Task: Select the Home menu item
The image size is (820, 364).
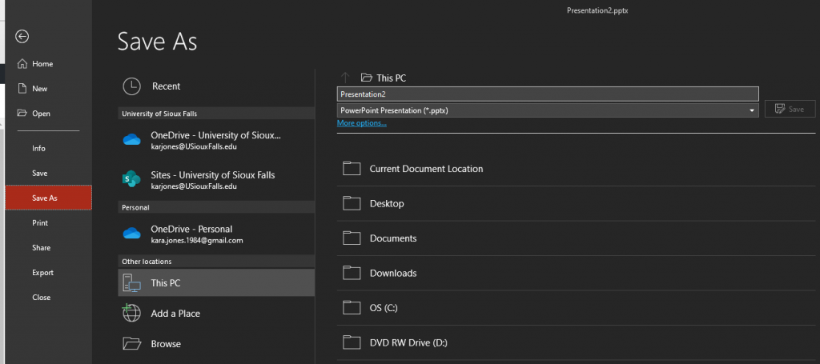Action: coord(42,64)
